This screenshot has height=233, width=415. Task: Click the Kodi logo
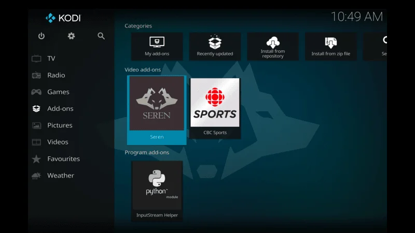click(63, 18)
